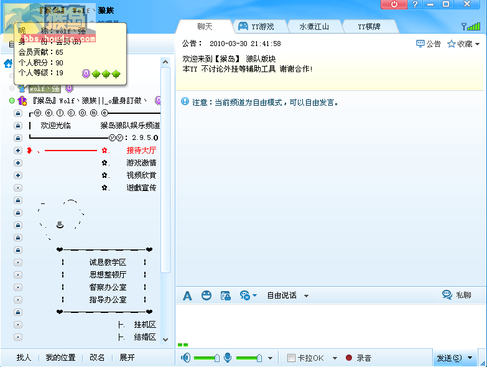Click the channel list scroll-down arrow
487x367 pixels.
coord(165,340)
